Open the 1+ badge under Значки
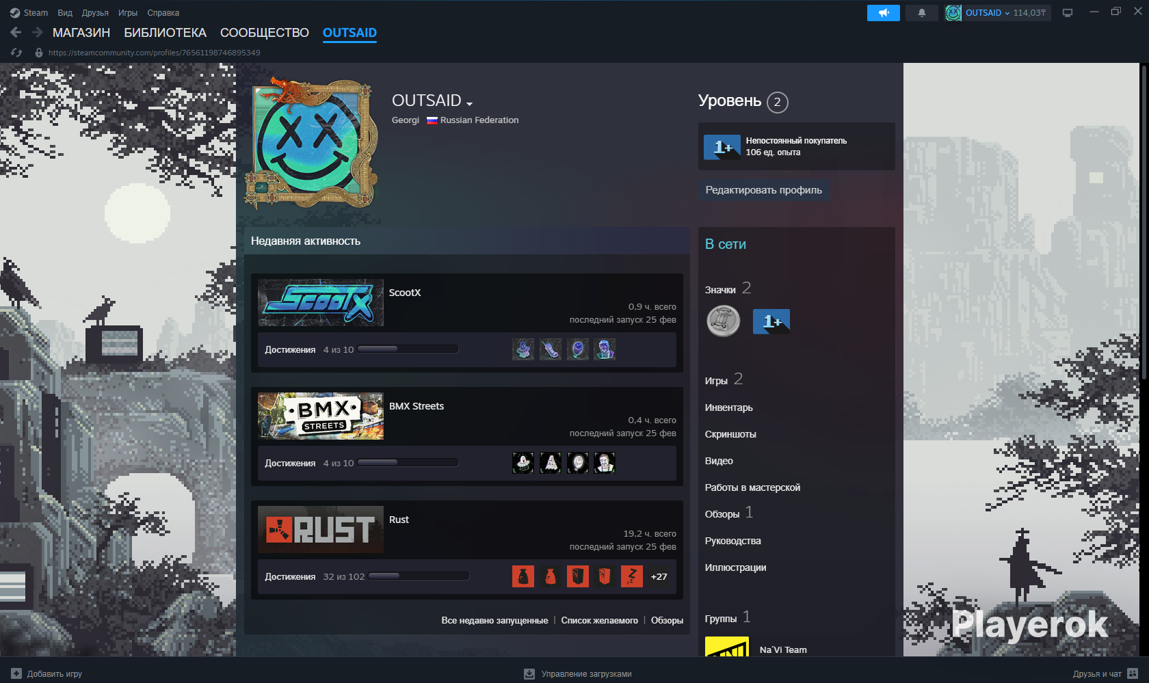This screenshot has height=683, width=1149. pyautogui.click(x=771, y=321)
